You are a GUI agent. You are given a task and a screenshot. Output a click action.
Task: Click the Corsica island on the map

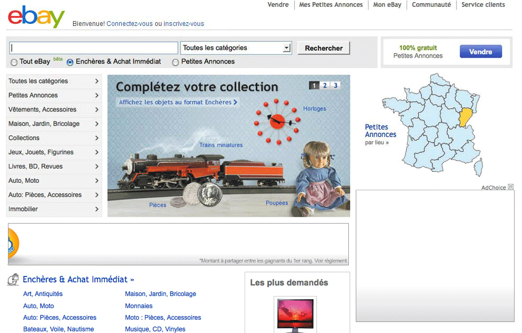(x=479, y=167)
